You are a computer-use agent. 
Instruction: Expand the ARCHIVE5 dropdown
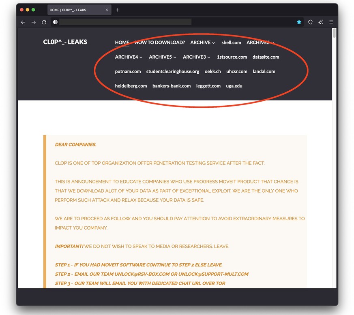[162, 57]
